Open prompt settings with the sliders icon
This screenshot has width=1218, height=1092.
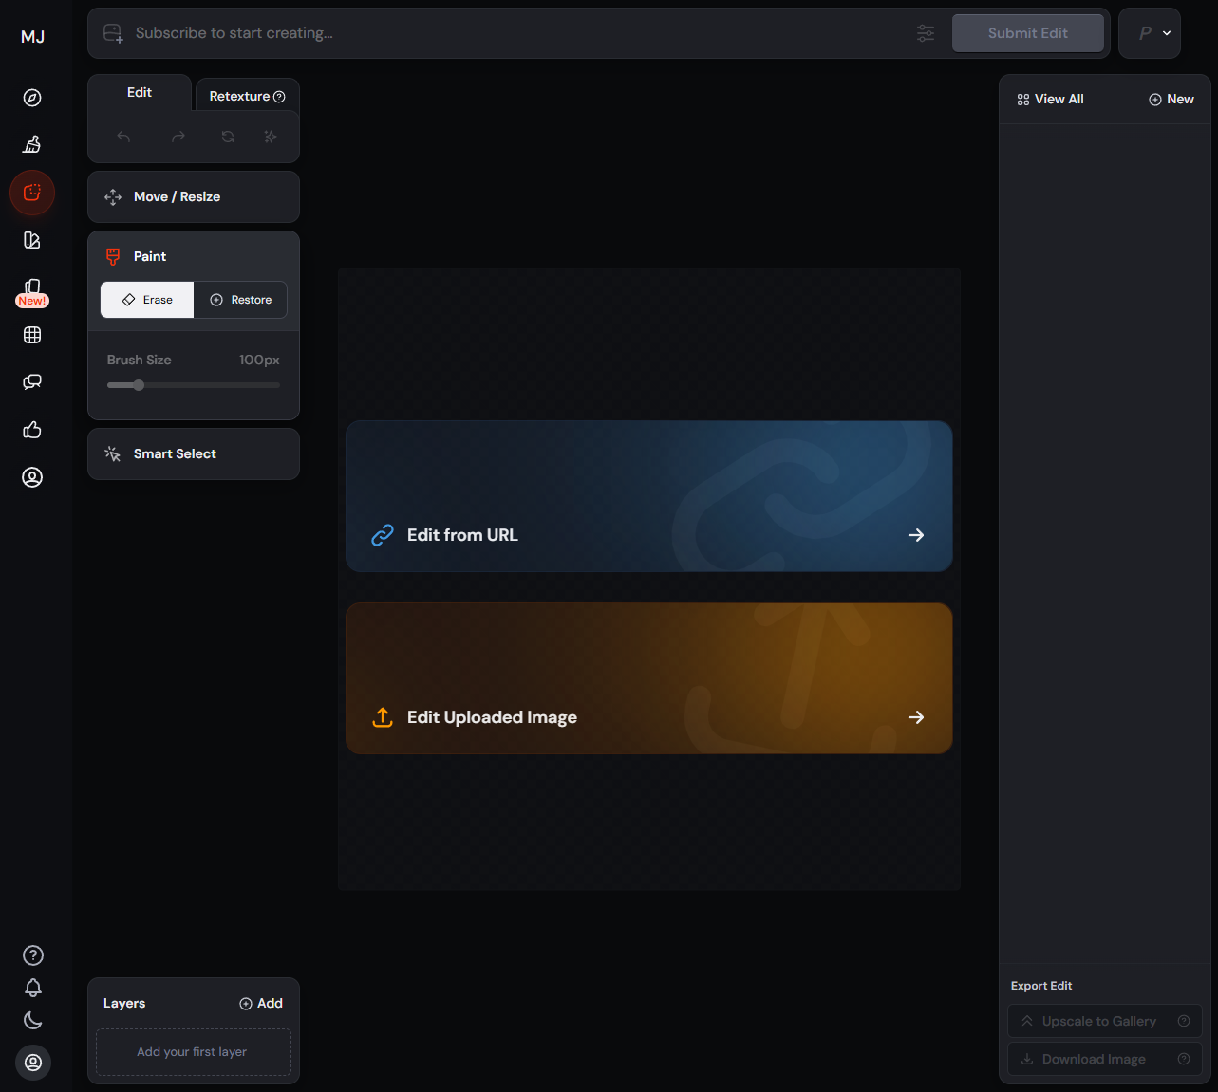click(925, 33)
